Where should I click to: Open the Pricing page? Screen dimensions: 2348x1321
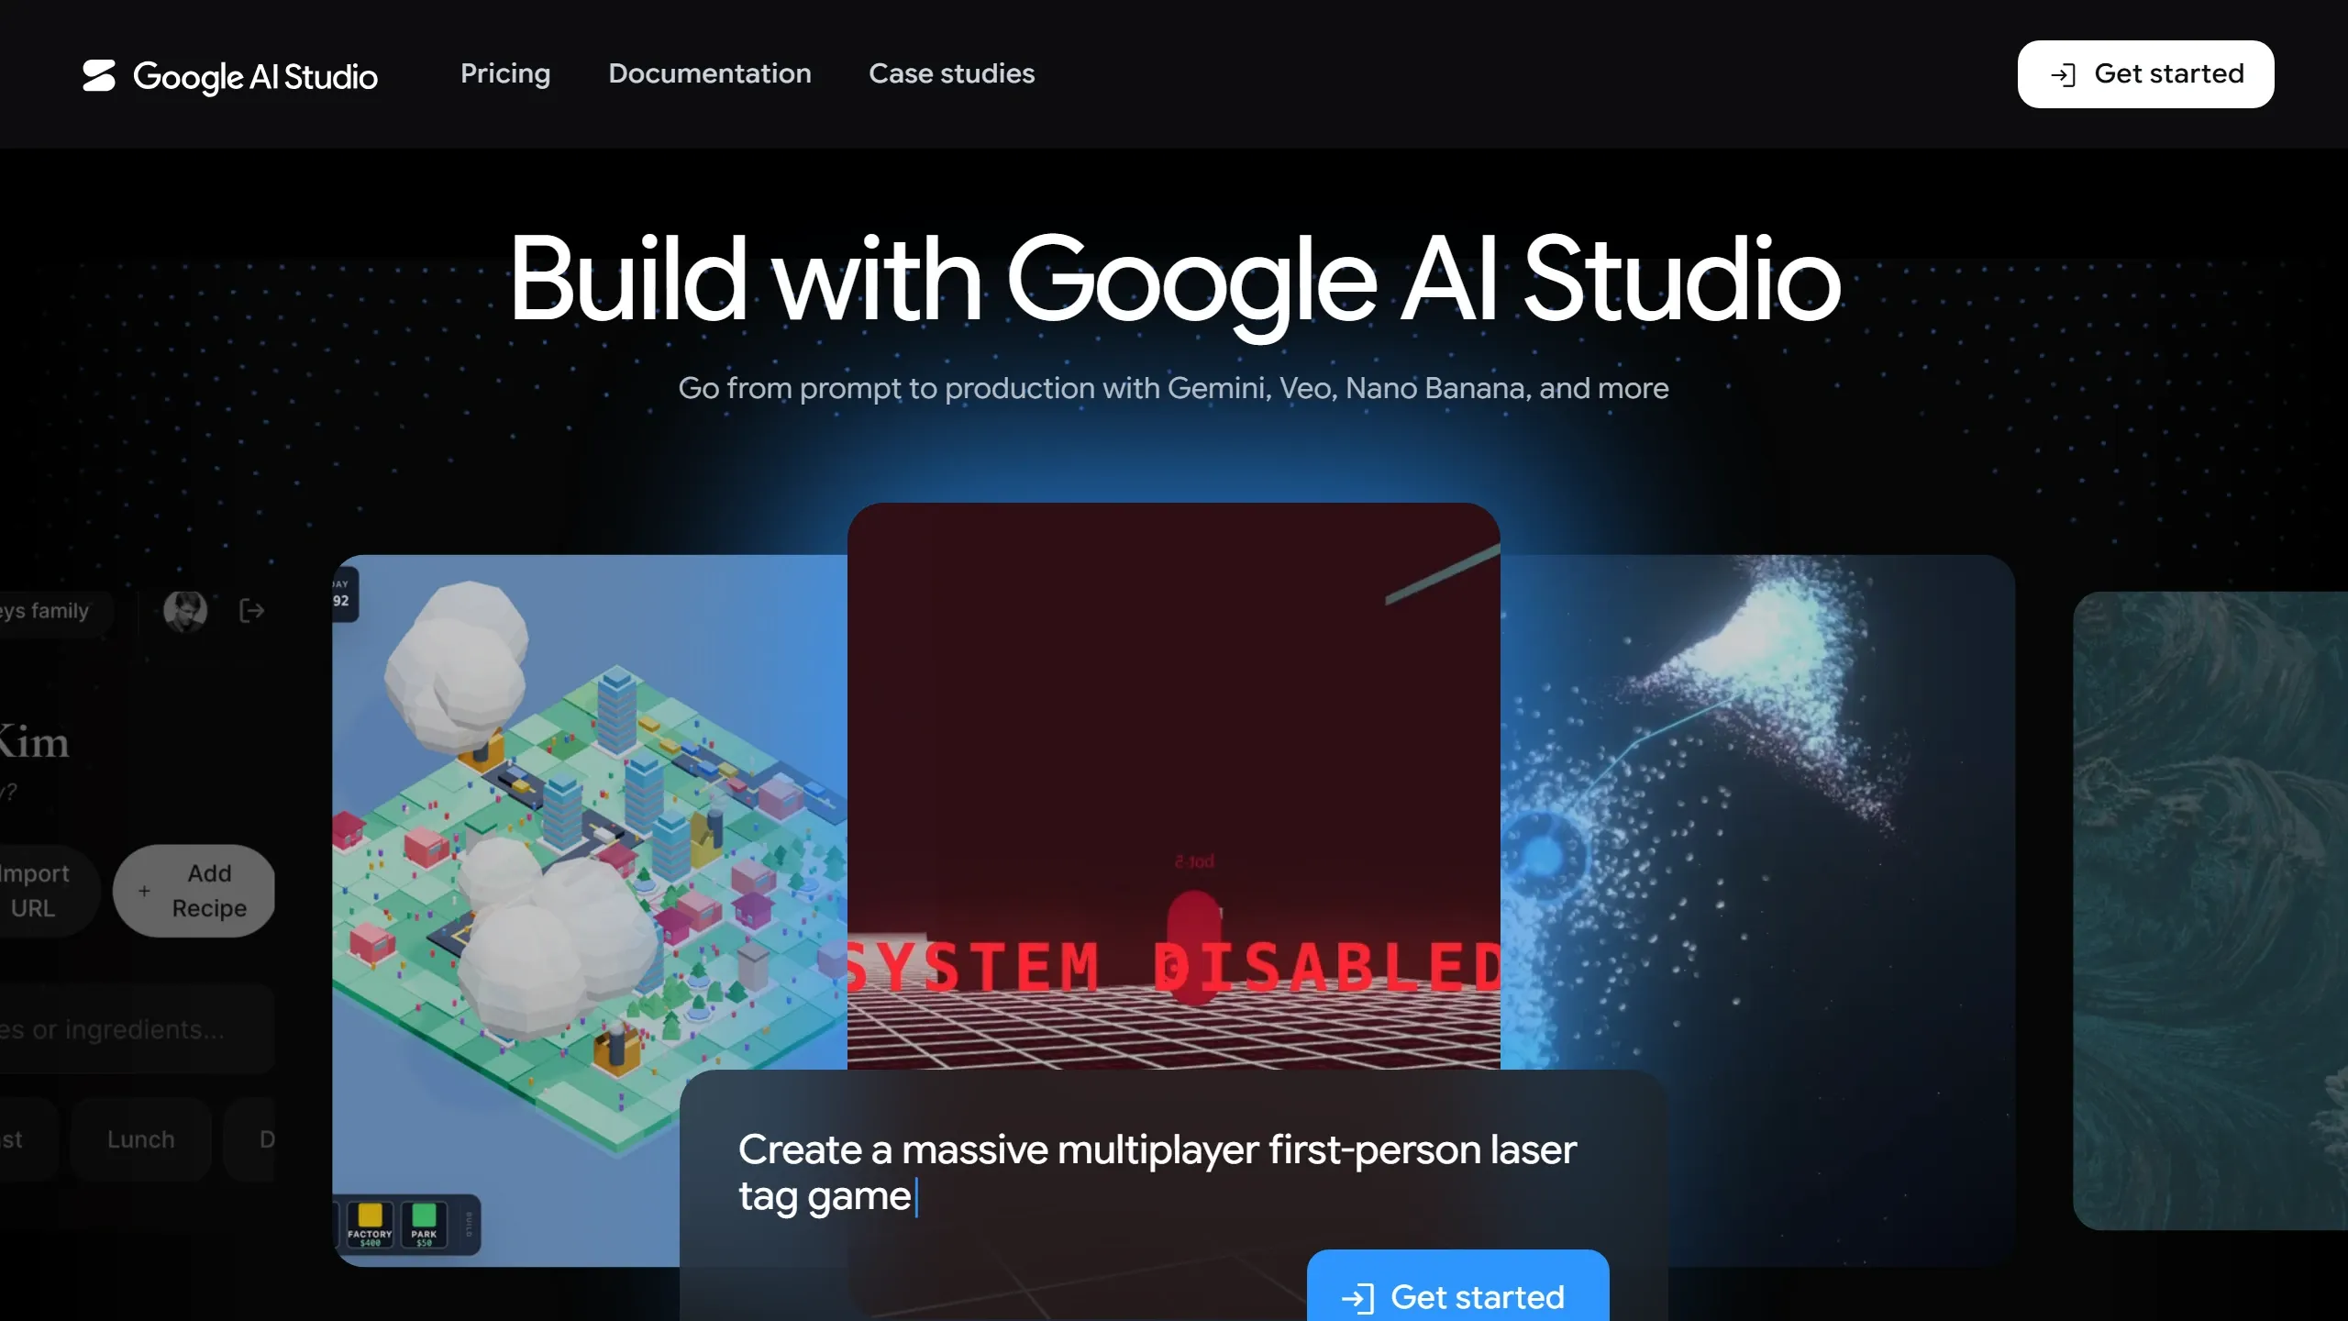(505, 73)
